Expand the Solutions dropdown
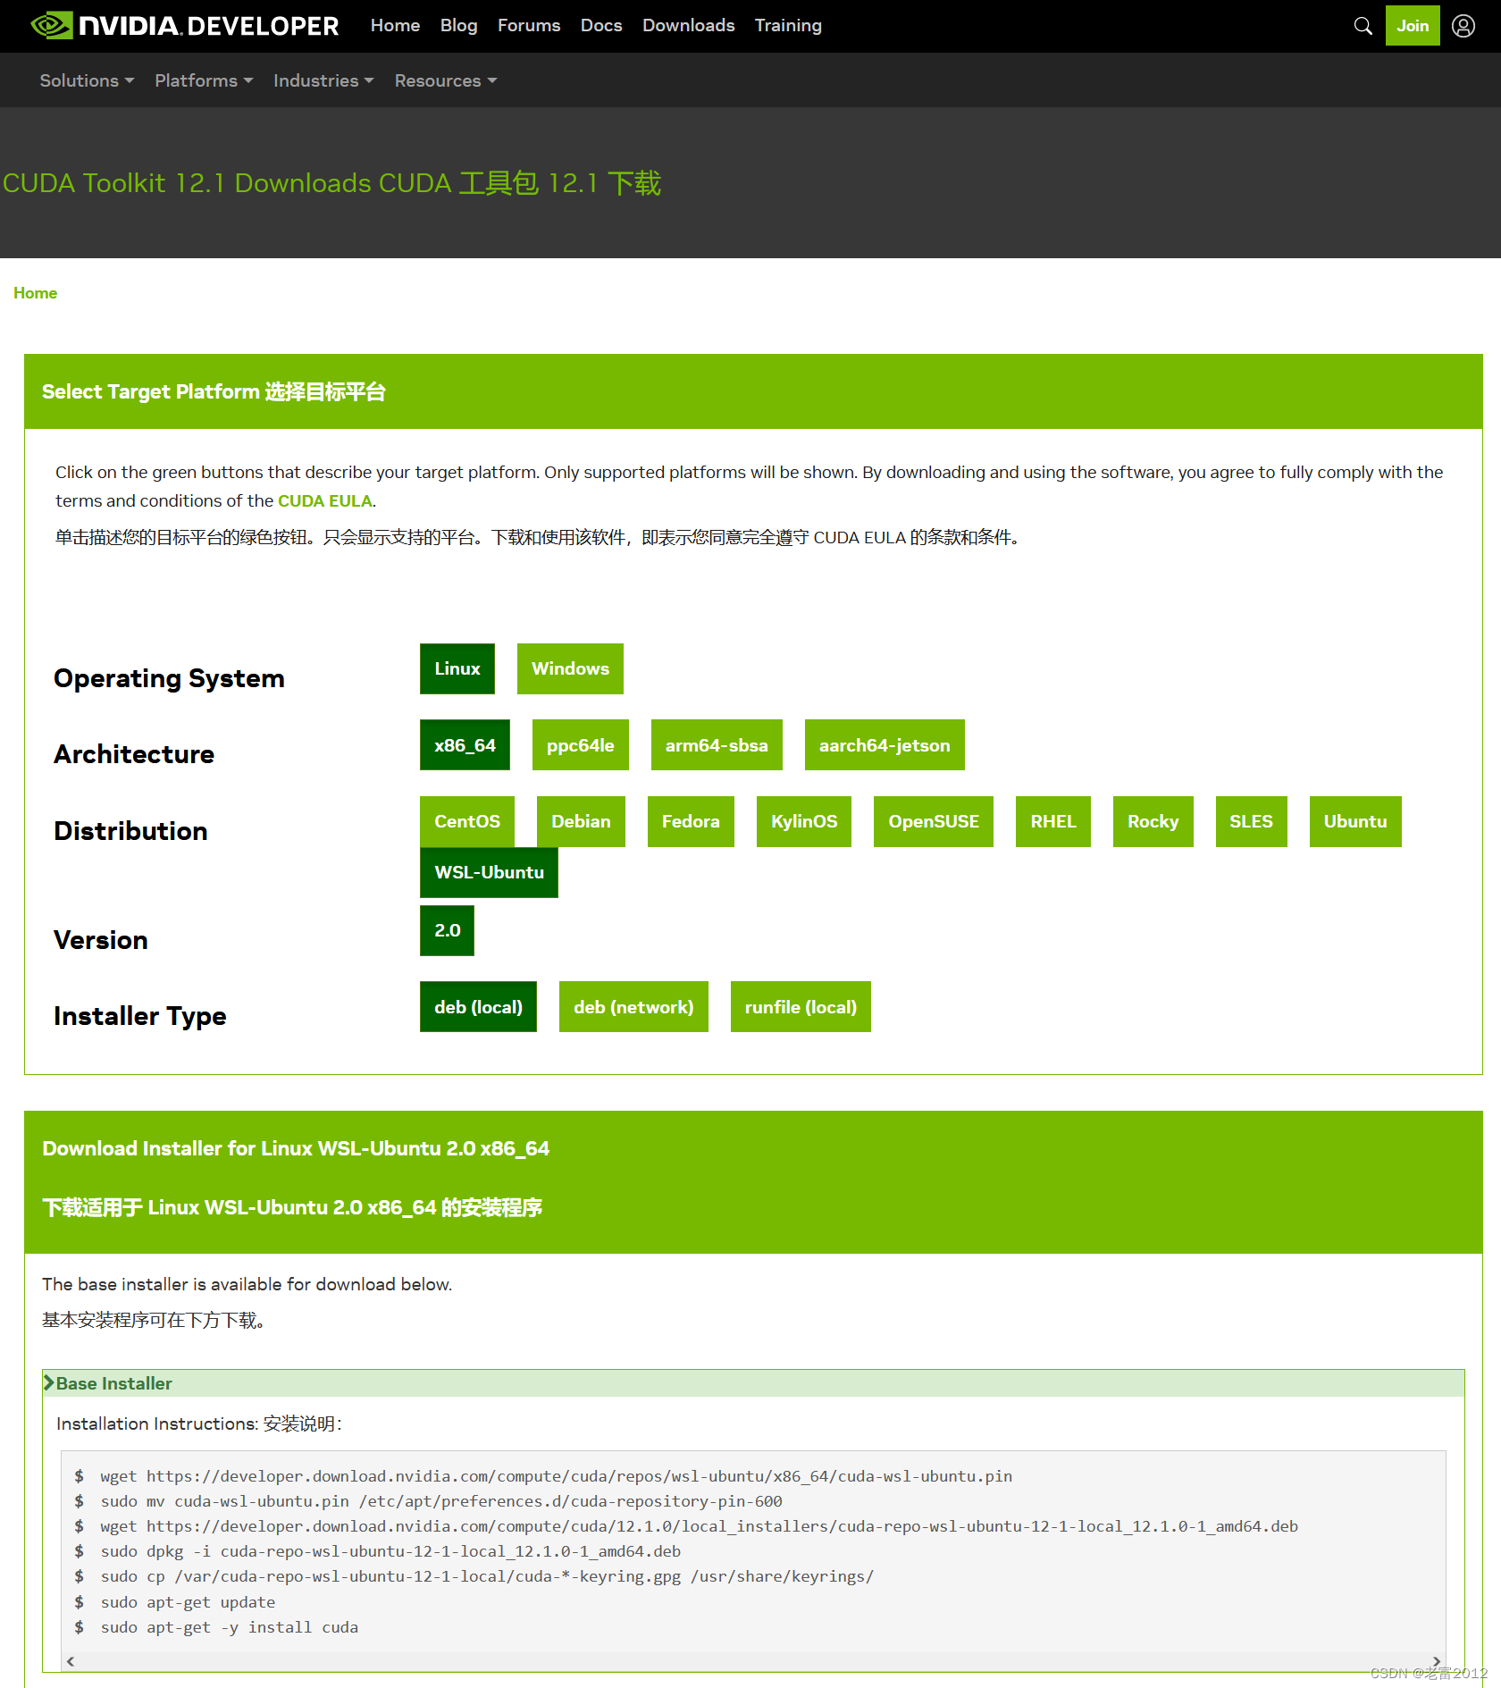This screenshot has width=1501, height=1688. (87, 80)
